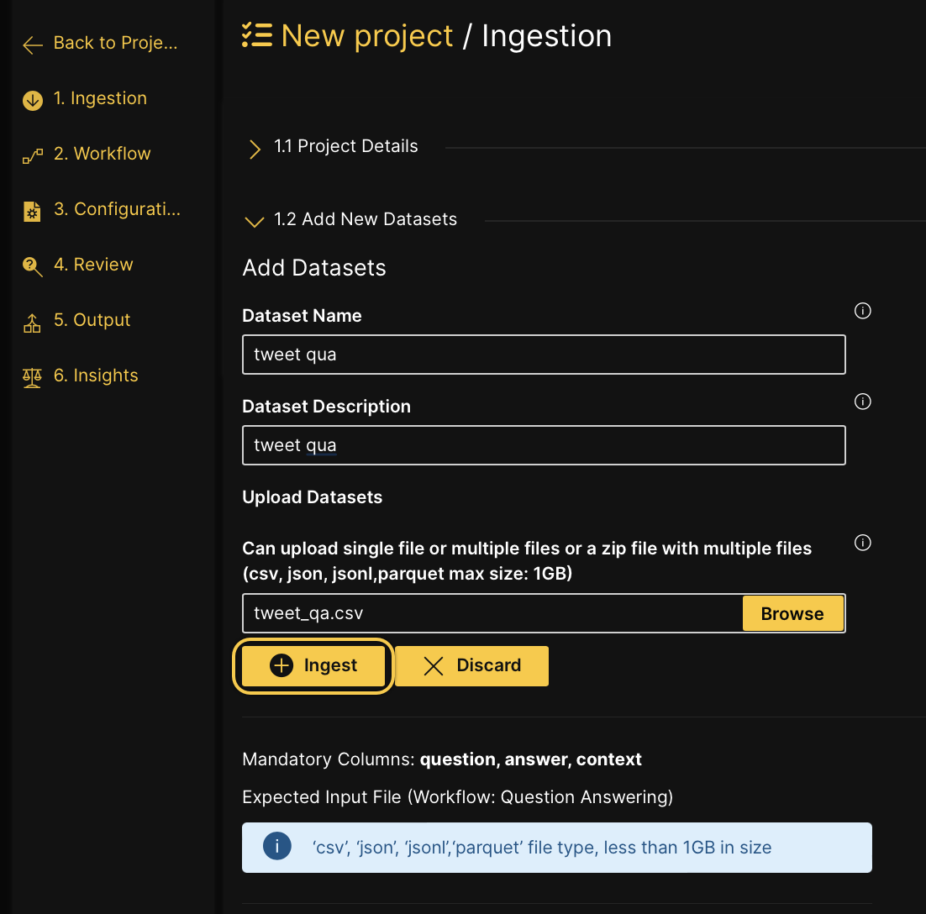This screenshot has width=926, height=914.
Task: Click the upload requirements info icon
Action: (x=862, y=543)
